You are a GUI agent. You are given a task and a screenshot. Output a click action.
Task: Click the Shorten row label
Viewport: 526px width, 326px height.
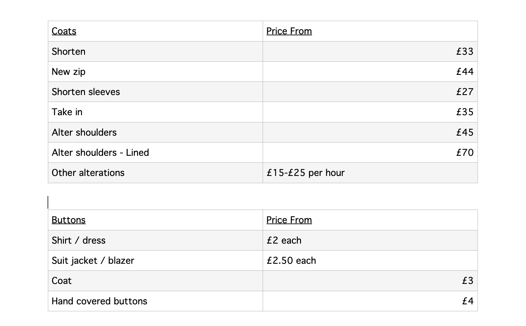click(x=68, y=51)
